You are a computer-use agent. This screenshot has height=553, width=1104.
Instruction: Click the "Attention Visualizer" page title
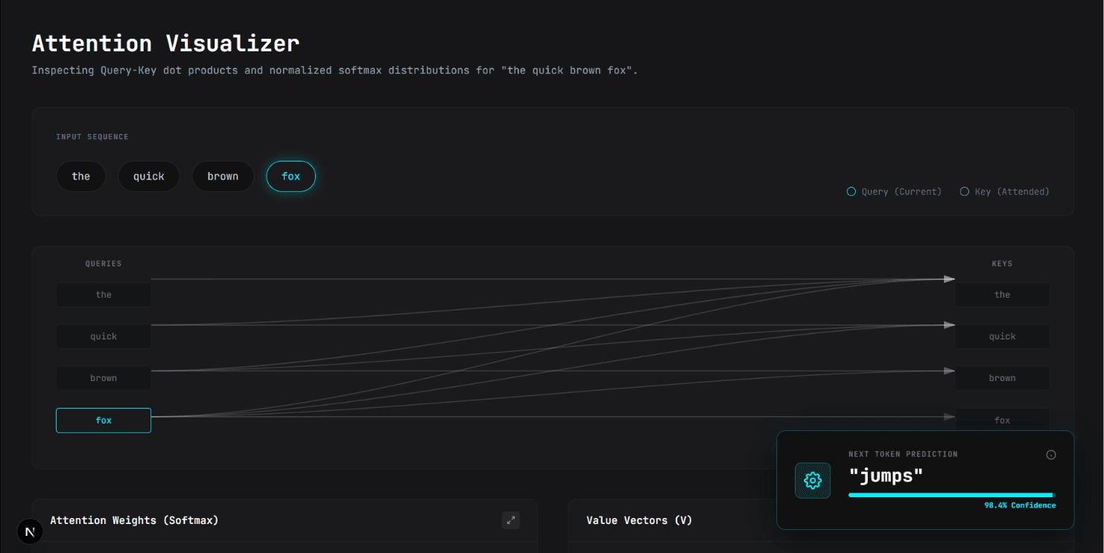(165, 43)
